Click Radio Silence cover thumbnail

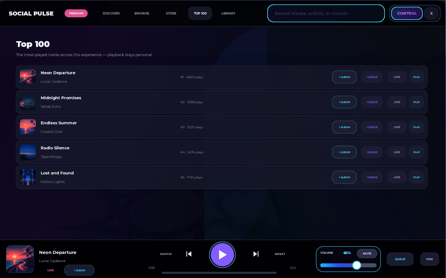(28, 152)
